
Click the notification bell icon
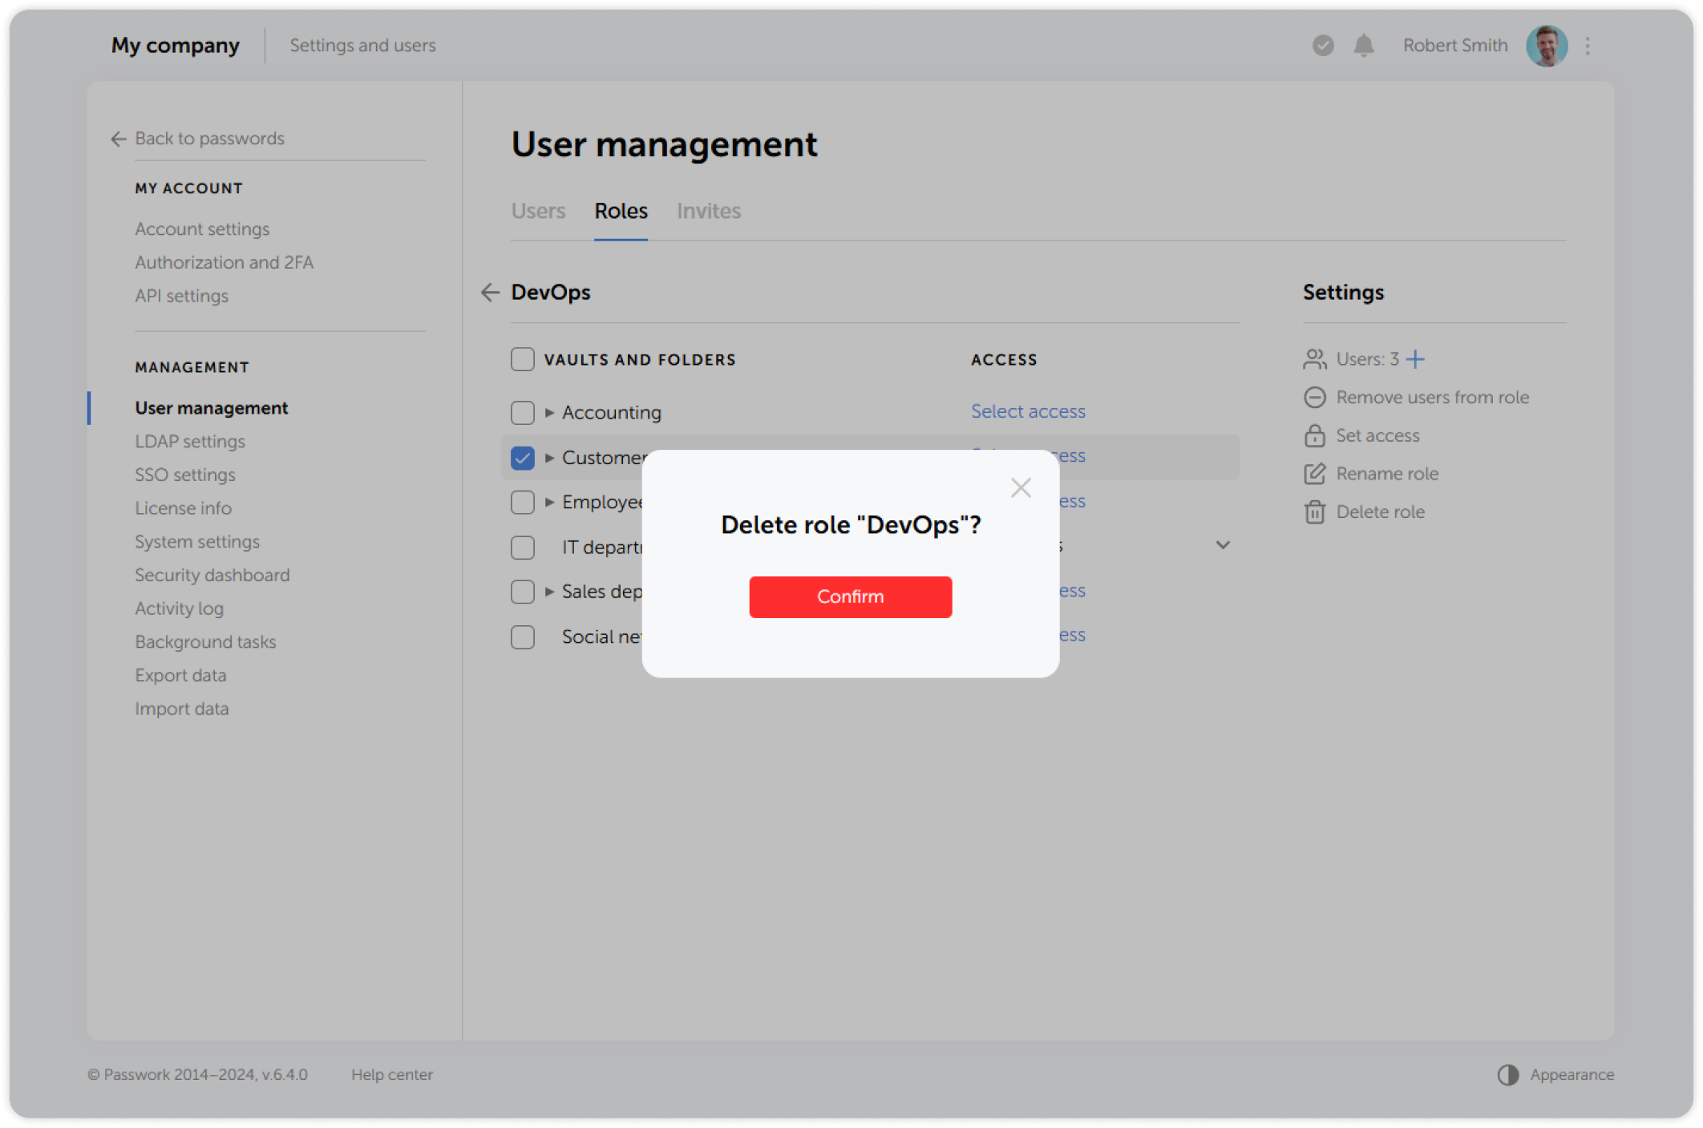pyautogui.click(x=1363, y=46)
